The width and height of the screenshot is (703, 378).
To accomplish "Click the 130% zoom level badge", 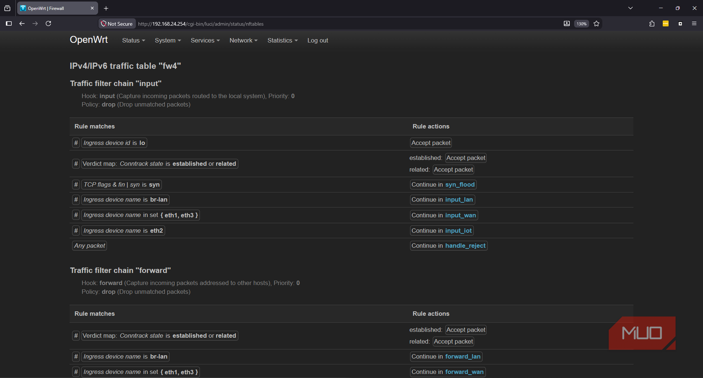I will click(x=582, y=24).
